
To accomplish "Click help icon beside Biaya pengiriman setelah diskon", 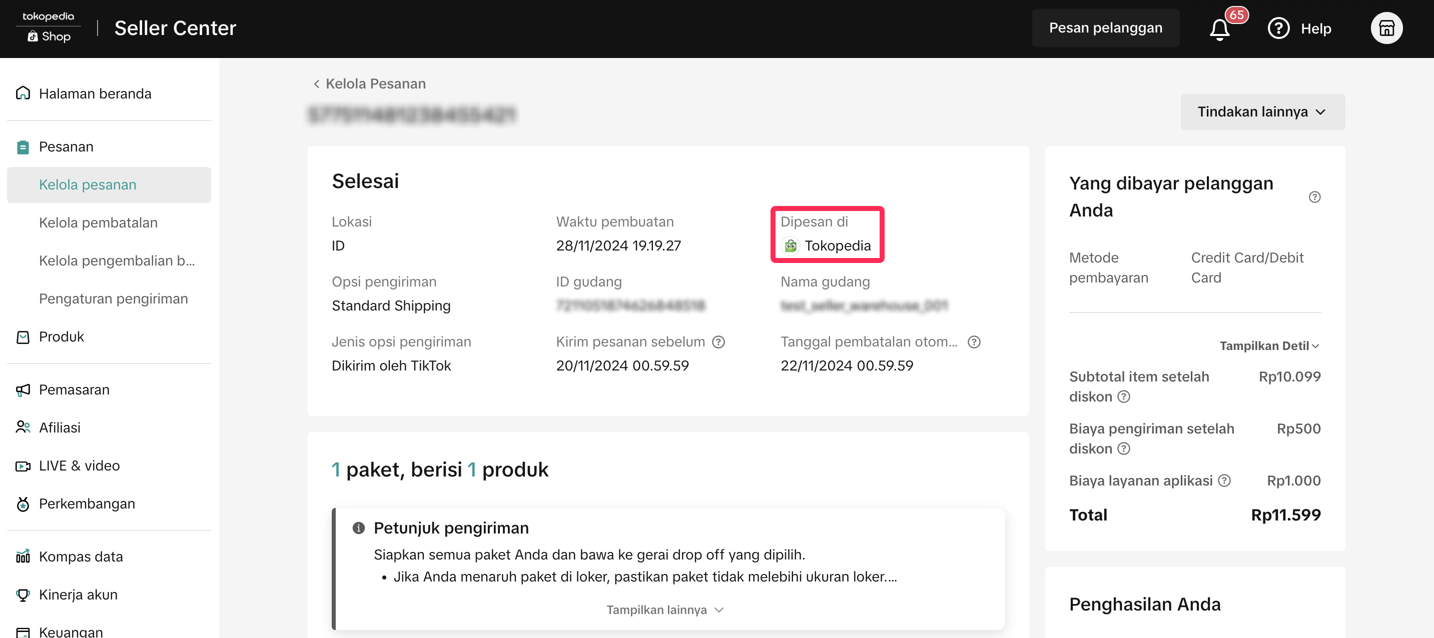I will tap(1124, 449).
